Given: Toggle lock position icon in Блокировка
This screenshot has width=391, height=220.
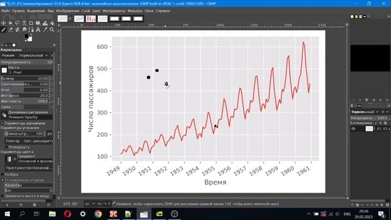Looking at the screenshot, I should point(381,123).
